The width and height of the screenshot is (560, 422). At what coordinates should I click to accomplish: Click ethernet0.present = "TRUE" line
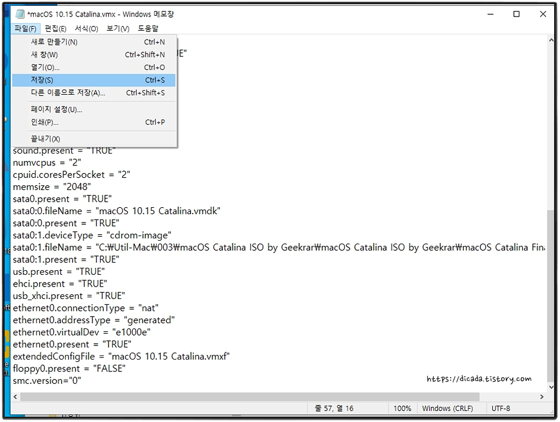tap(72, 344)
